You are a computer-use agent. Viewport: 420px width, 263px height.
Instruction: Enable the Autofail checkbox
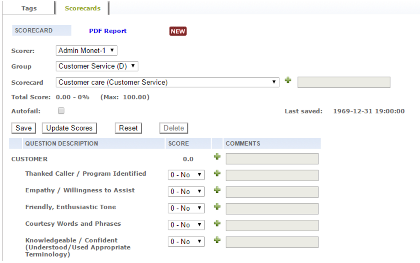[x=61, y=111]
